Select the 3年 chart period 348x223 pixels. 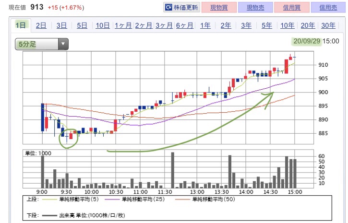246,25
